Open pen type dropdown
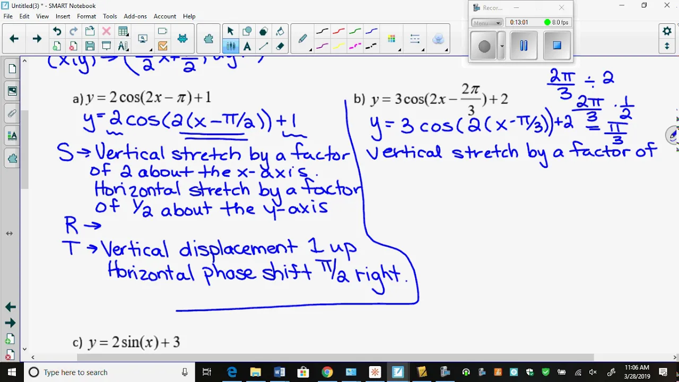The image size is (679, 382). [303, 39]
